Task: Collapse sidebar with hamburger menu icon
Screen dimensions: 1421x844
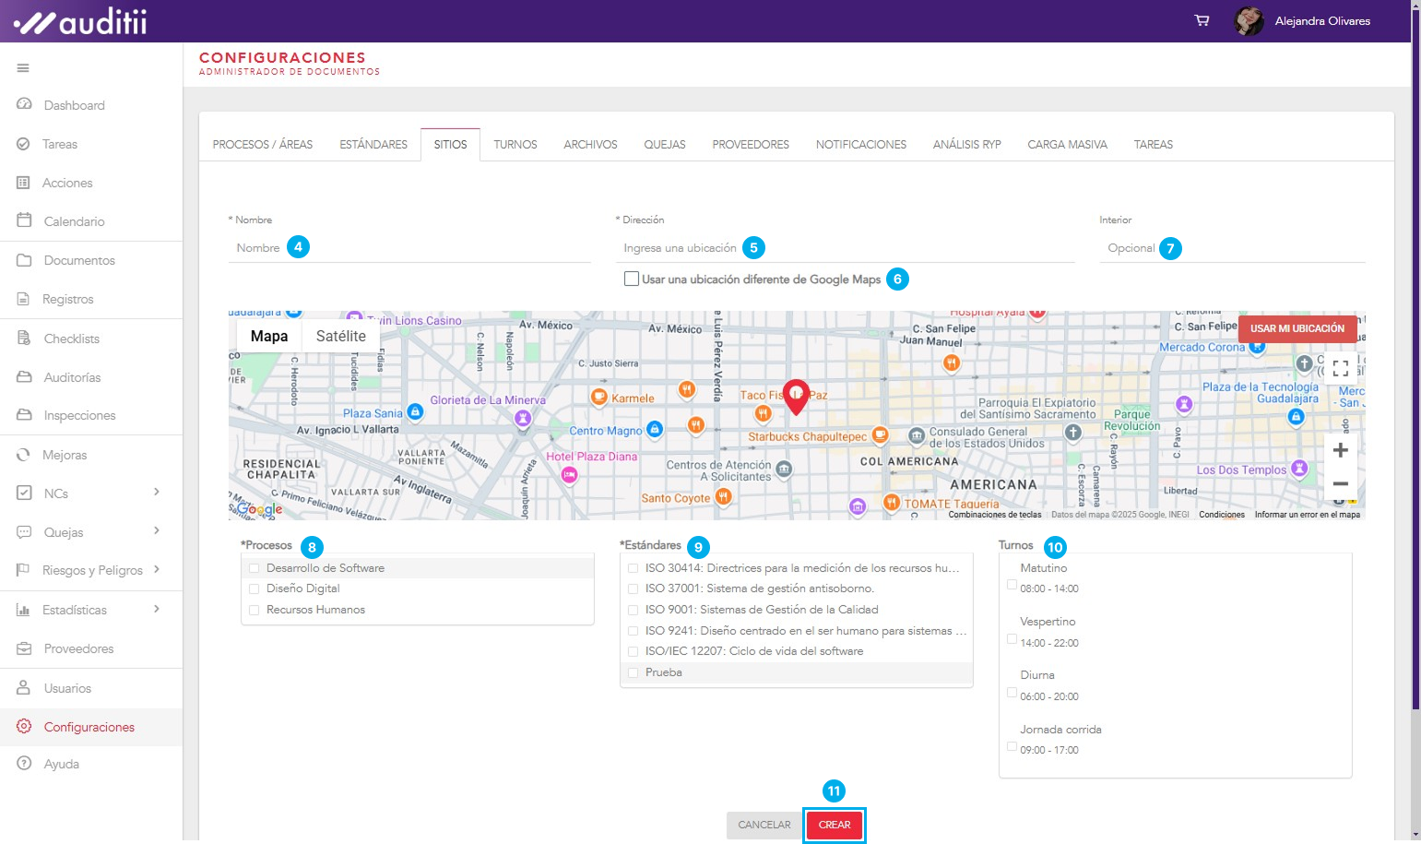Action: pos(23,67)
